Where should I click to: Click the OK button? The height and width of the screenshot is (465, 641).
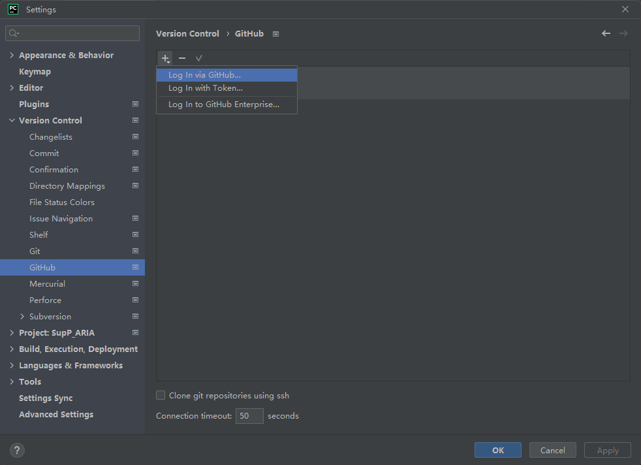tap(498, 450)
